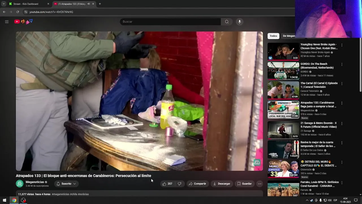This screenshot has width=362, height=204.
Task: Open Windows Start menu
Action: (x=5, y=200)
